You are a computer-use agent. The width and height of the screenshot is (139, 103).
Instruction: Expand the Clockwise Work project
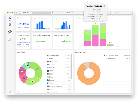(x=105, y=56)
